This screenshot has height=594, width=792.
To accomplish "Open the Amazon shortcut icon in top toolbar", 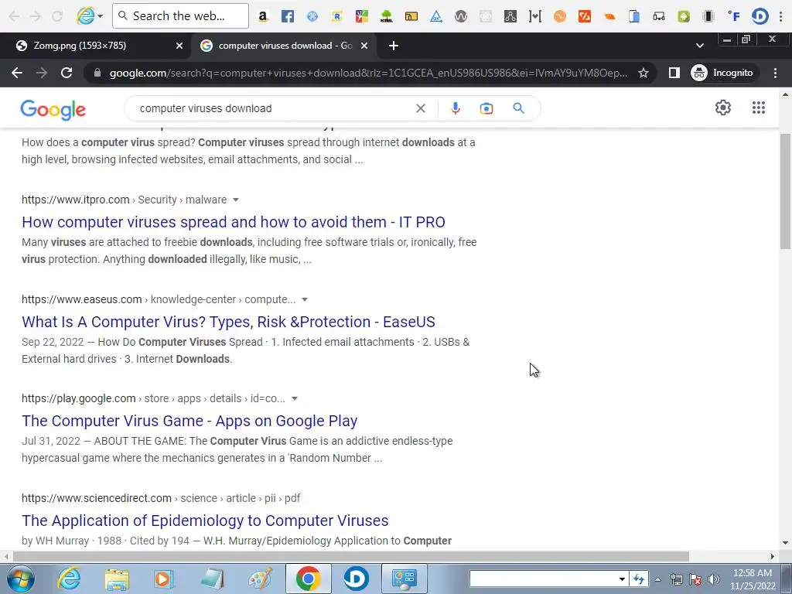I will [263, 16].
